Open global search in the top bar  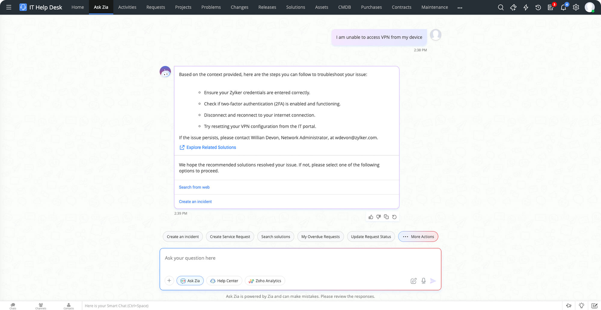[x=500, y=7]
